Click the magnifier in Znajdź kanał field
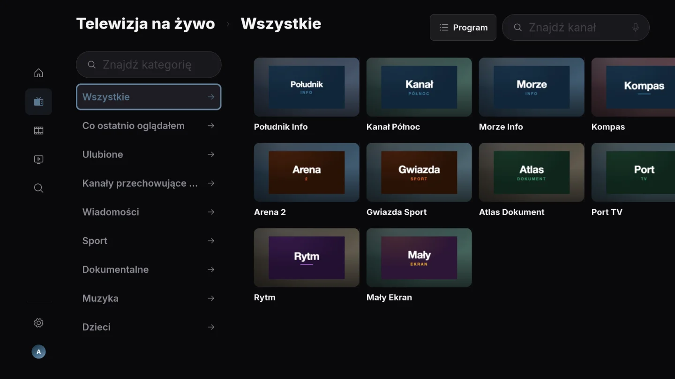Image resolution: width=675 pixels, height=379 pixels. [517, 28]
